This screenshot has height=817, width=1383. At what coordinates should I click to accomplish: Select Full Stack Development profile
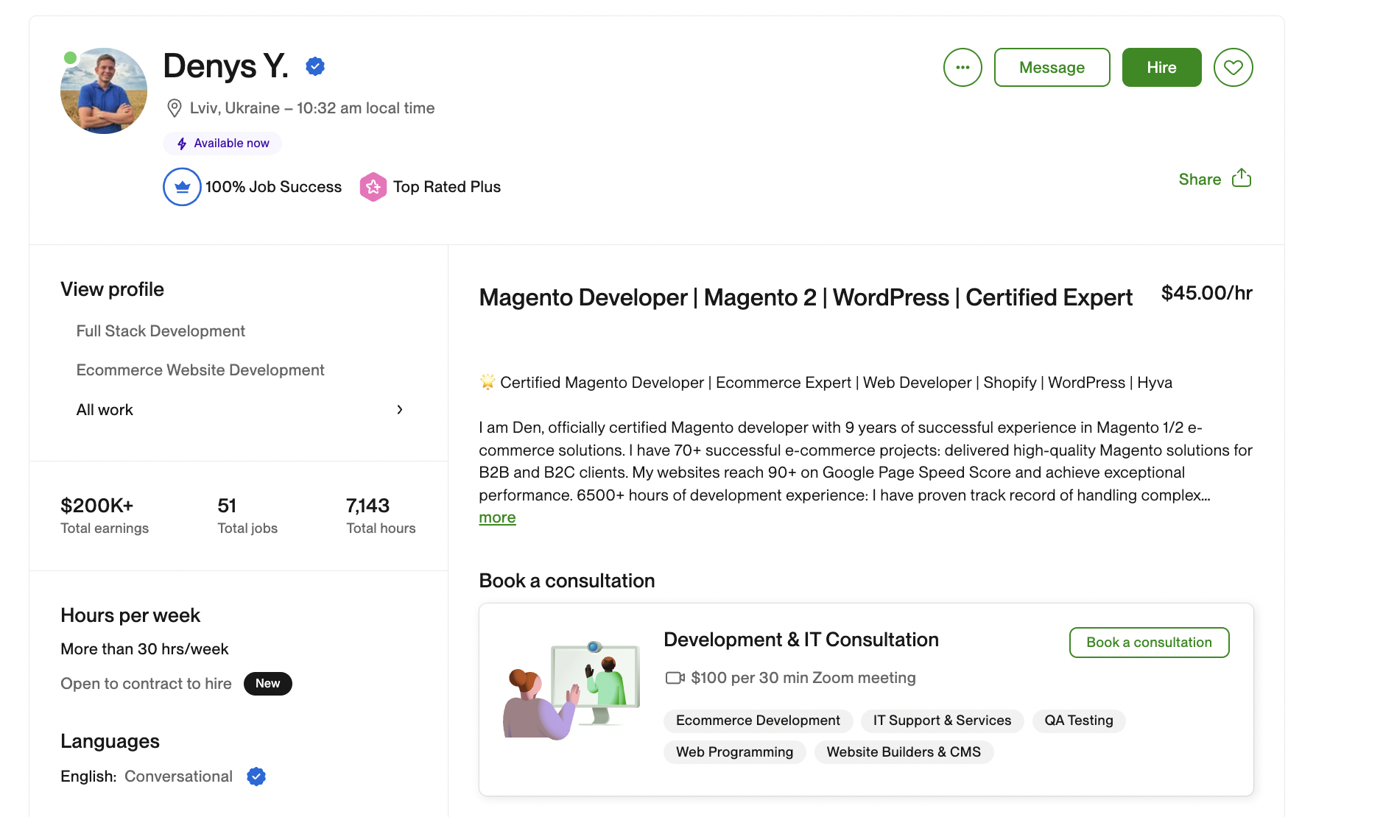pos(161,331)
